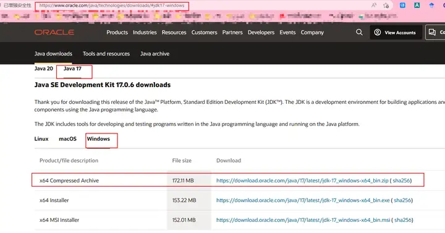Download the jdk-17 windows-x64 zip link

pyautogui.click(x=302, y=180)
